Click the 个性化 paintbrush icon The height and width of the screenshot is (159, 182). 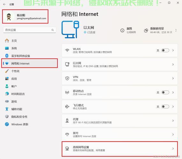pos(7,71)
